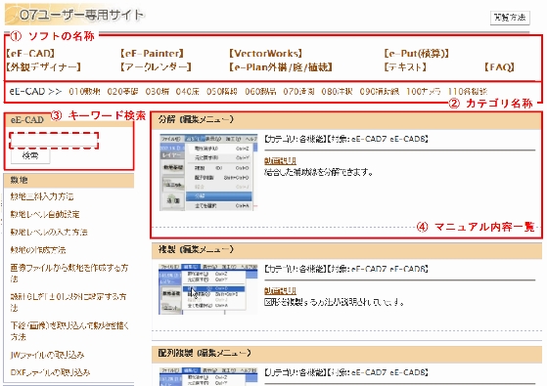Image resolution: width=547 pixels, height=386 pixels.
Task: Select the 100カメラ category
Action: click(423, 92)
